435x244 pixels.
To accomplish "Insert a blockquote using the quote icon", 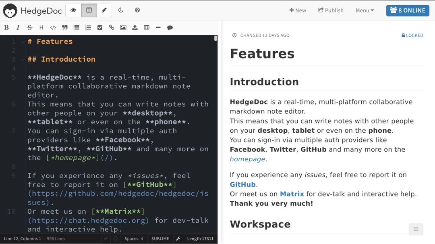I will (x=65, y=27).
